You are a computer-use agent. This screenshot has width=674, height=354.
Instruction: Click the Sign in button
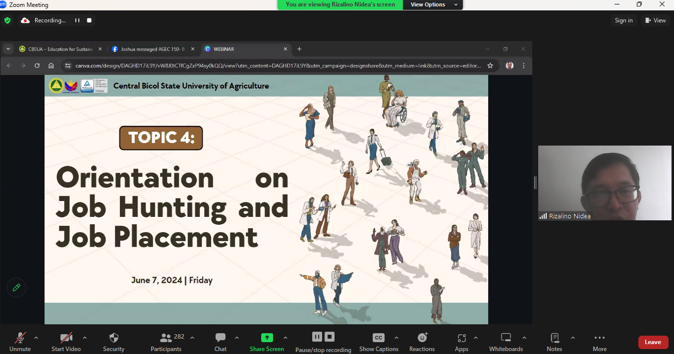623,20
